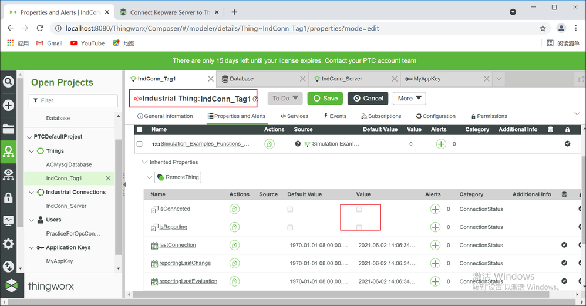Click the question mark source icon
Viewport: 586px width, 306px height.
(298, 144)
